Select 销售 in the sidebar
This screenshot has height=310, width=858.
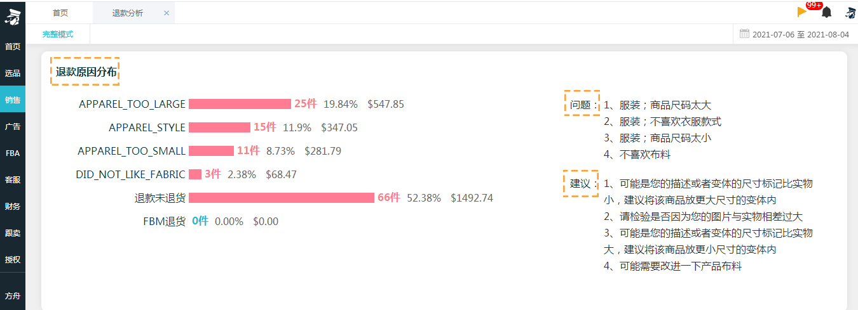click(x=13, y=100)
